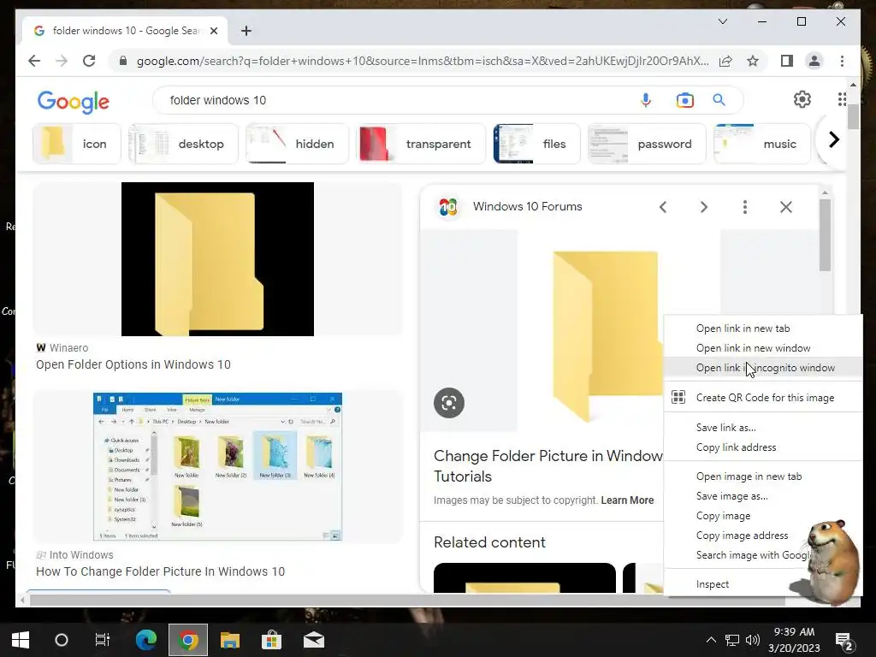876x657 pixels.
Task: Close the image preview panel
Action: (x=786, y=207)
